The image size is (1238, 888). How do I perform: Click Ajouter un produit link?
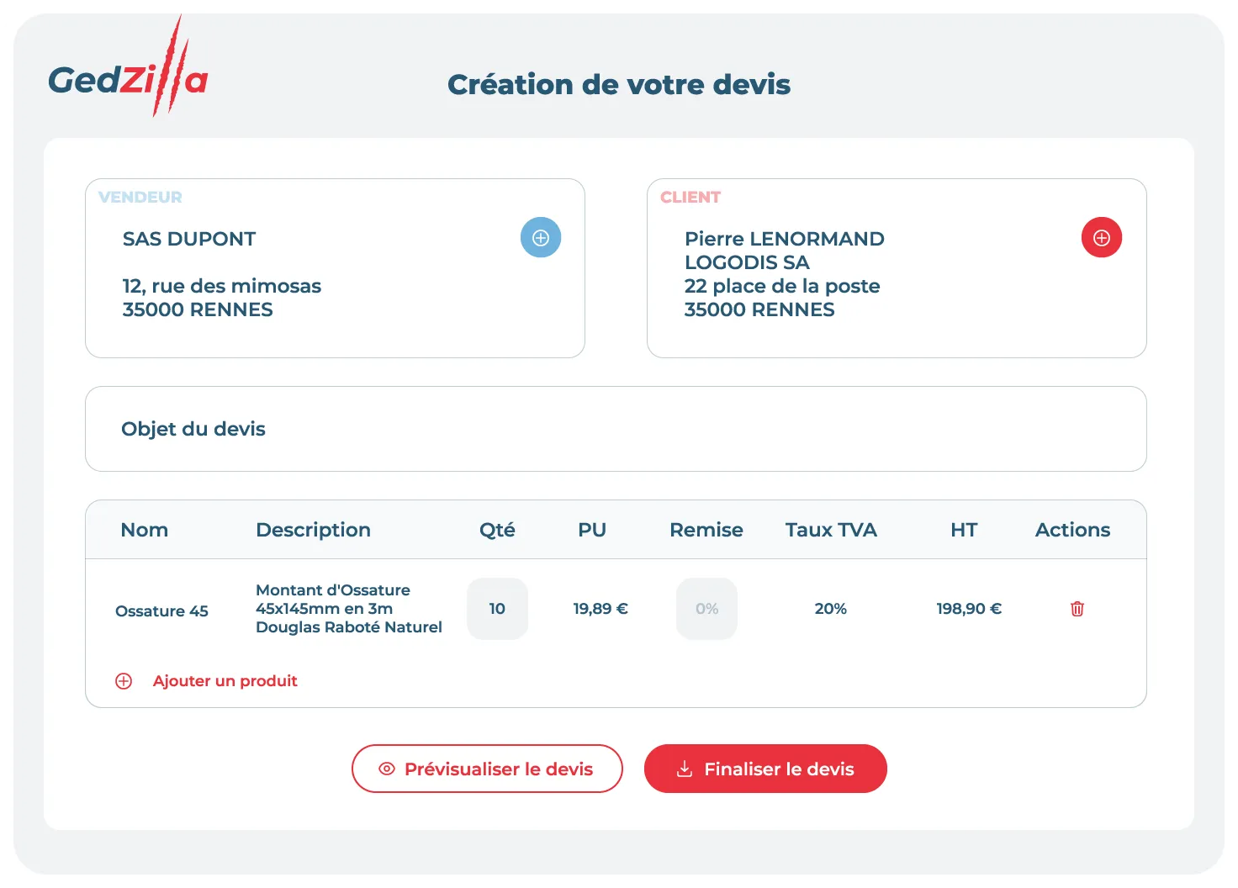pos(225,681)
